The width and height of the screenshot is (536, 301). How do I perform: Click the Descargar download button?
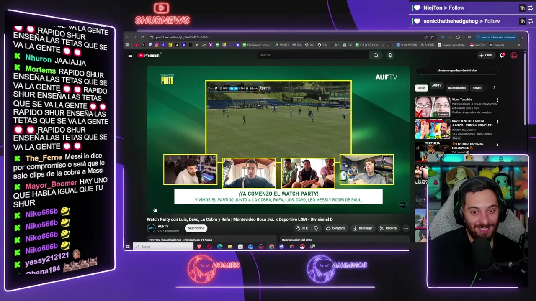point(363,228)
